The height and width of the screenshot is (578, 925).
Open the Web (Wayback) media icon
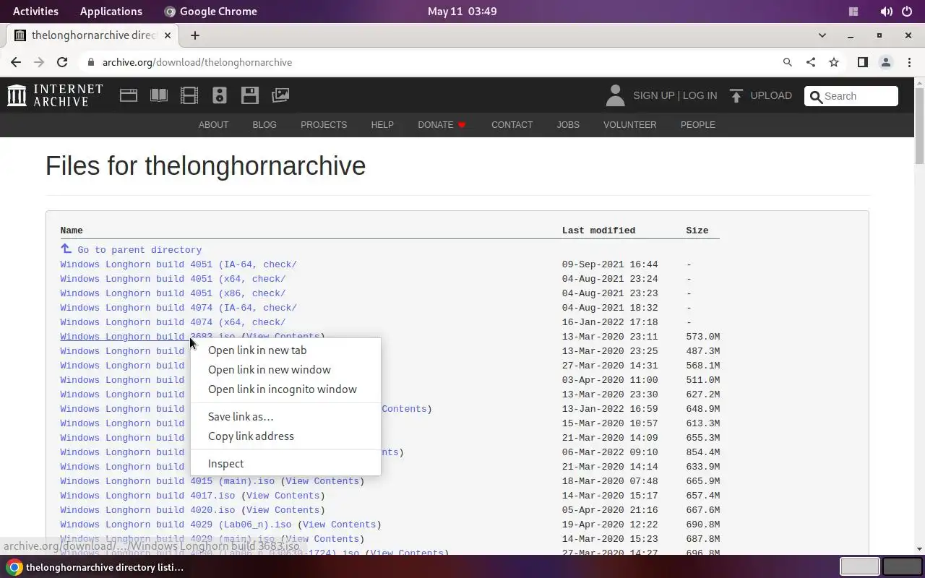coord(129,95)
